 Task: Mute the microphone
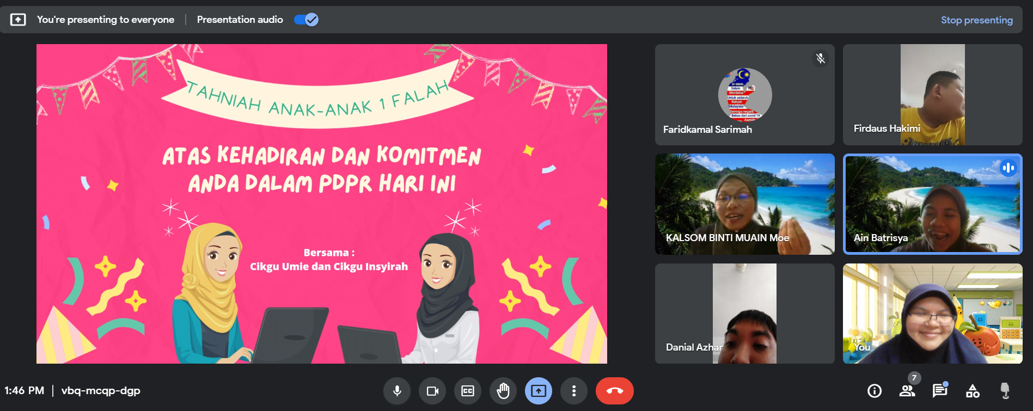pyautogui.click(x=397, y=391)
